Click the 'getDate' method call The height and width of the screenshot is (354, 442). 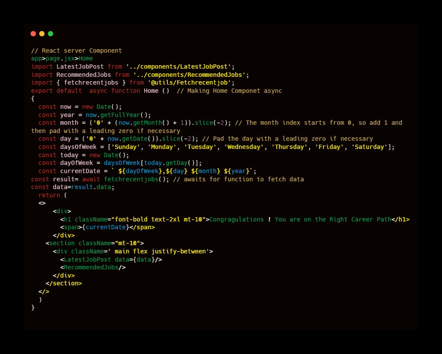click(135, 139)
